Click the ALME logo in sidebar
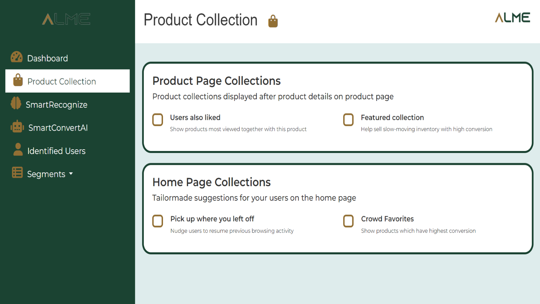Image resolution: width=540 pixels, height=304 pixels. (66, 19)
